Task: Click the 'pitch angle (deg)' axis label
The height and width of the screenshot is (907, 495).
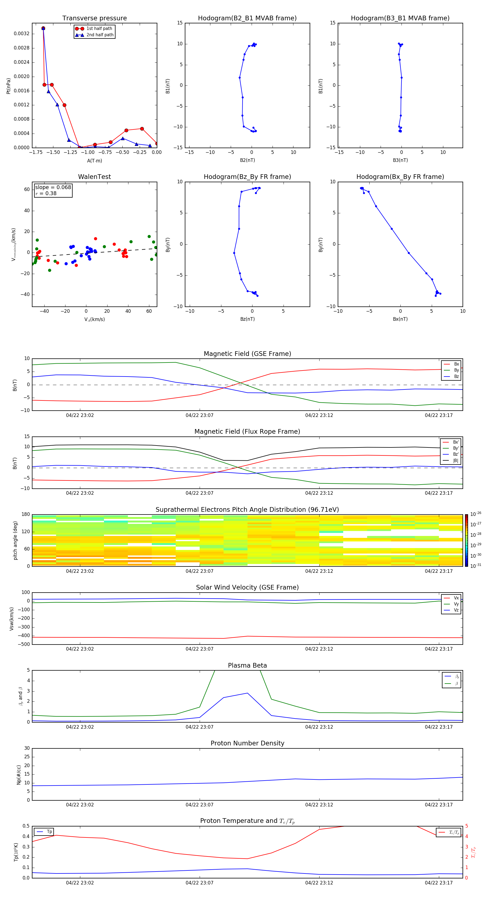Action: point(15,540)
